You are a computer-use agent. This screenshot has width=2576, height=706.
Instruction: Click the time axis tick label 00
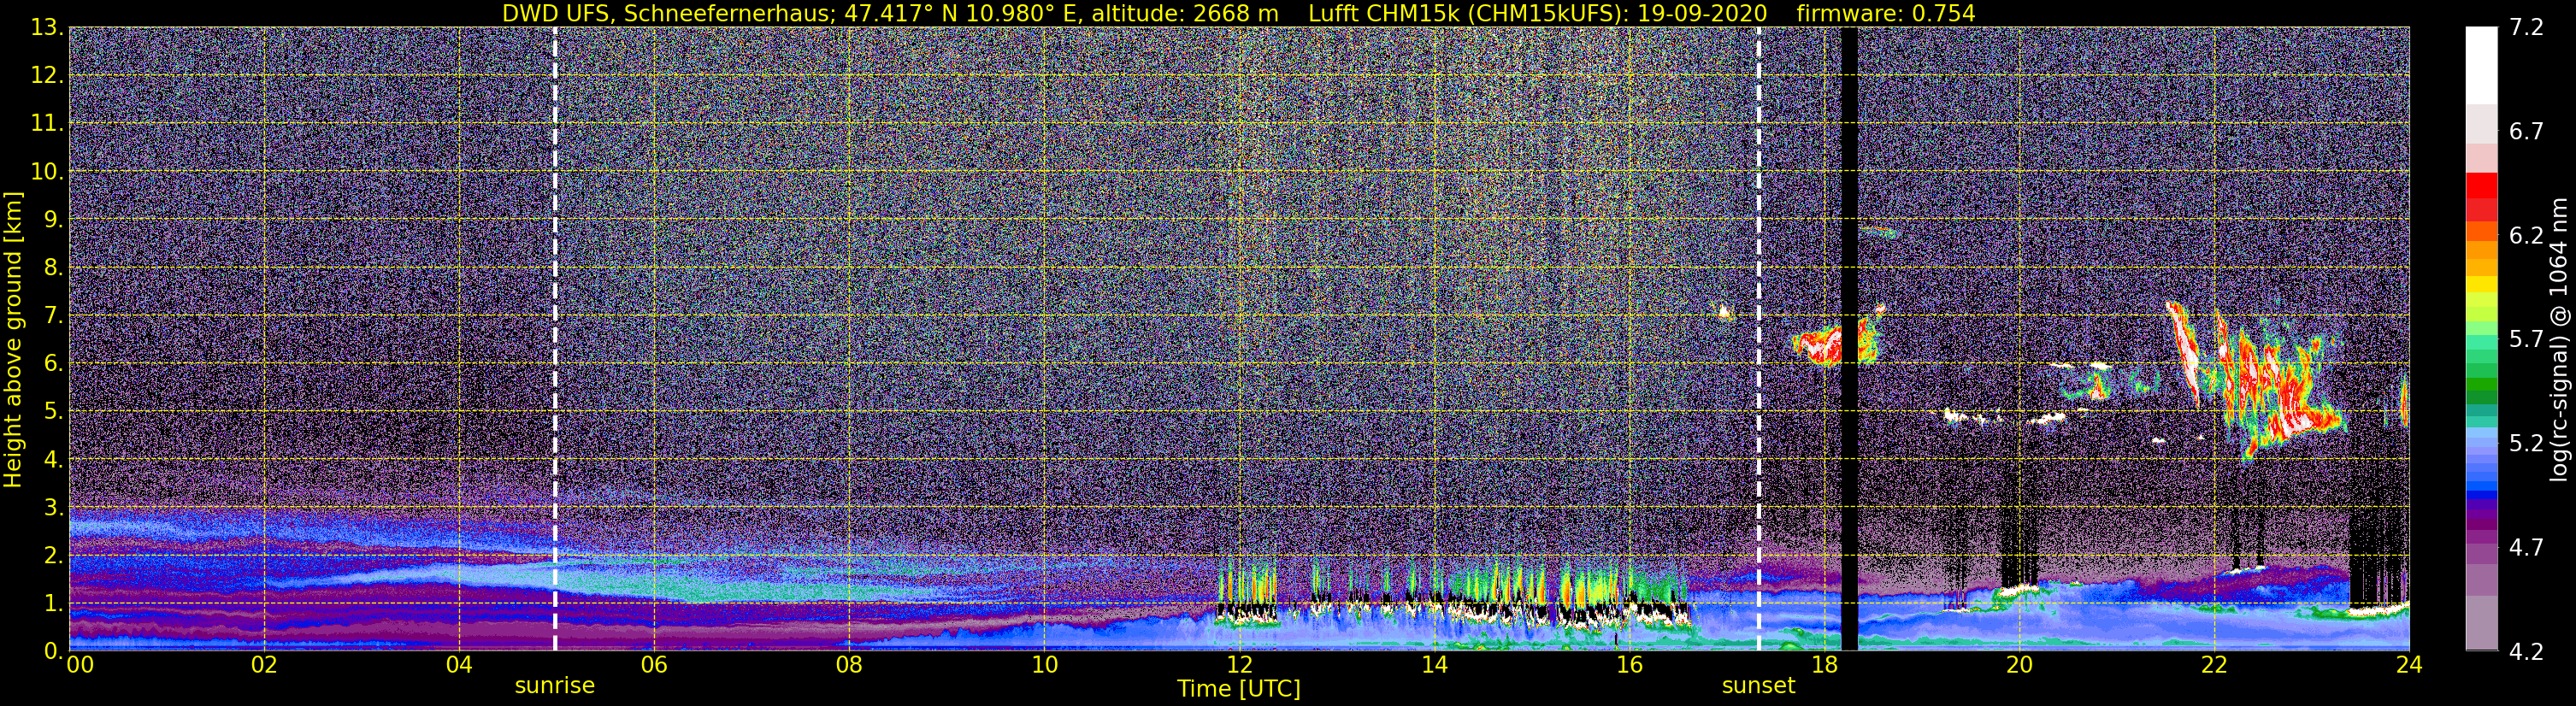pyautogui.click(x=79, y=665)
